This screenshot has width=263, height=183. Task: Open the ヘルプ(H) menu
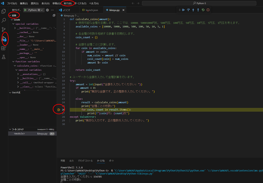94,3
